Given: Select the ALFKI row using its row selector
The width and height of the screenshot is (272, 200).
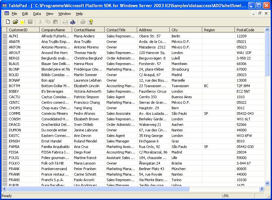Looking at the screenshot, I should [x=5, y=36].
